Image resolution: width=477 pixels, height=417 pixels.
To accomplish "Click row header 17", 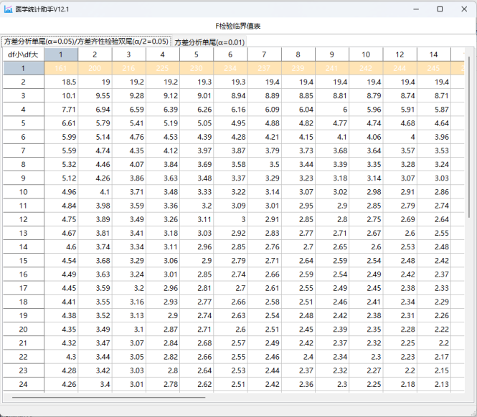I will tap(24, 288).
